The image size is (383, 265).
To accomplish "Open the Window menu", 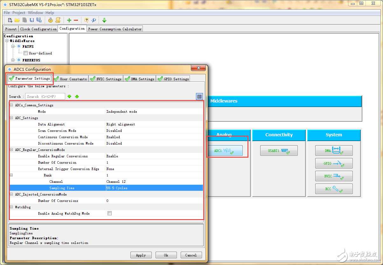I will pos(35,12).
